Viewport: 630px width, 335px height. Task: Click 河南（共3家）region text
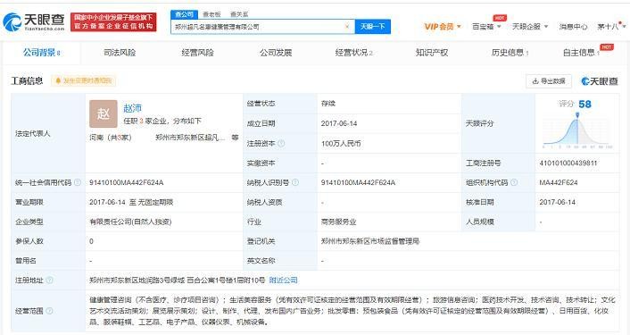pos(111,138)
